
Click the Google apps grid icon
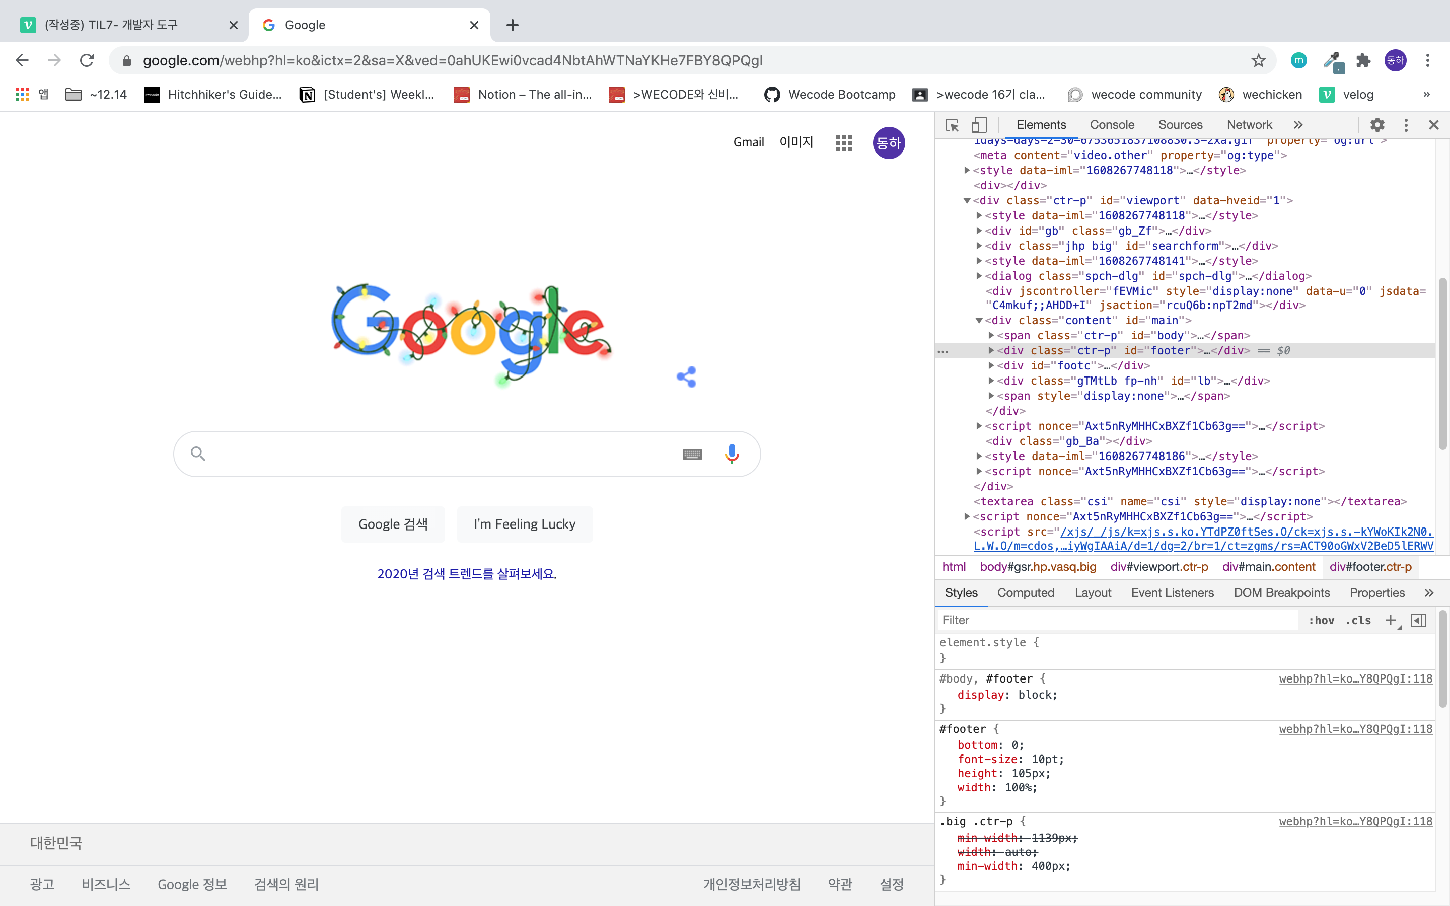[x=843, y=142]
